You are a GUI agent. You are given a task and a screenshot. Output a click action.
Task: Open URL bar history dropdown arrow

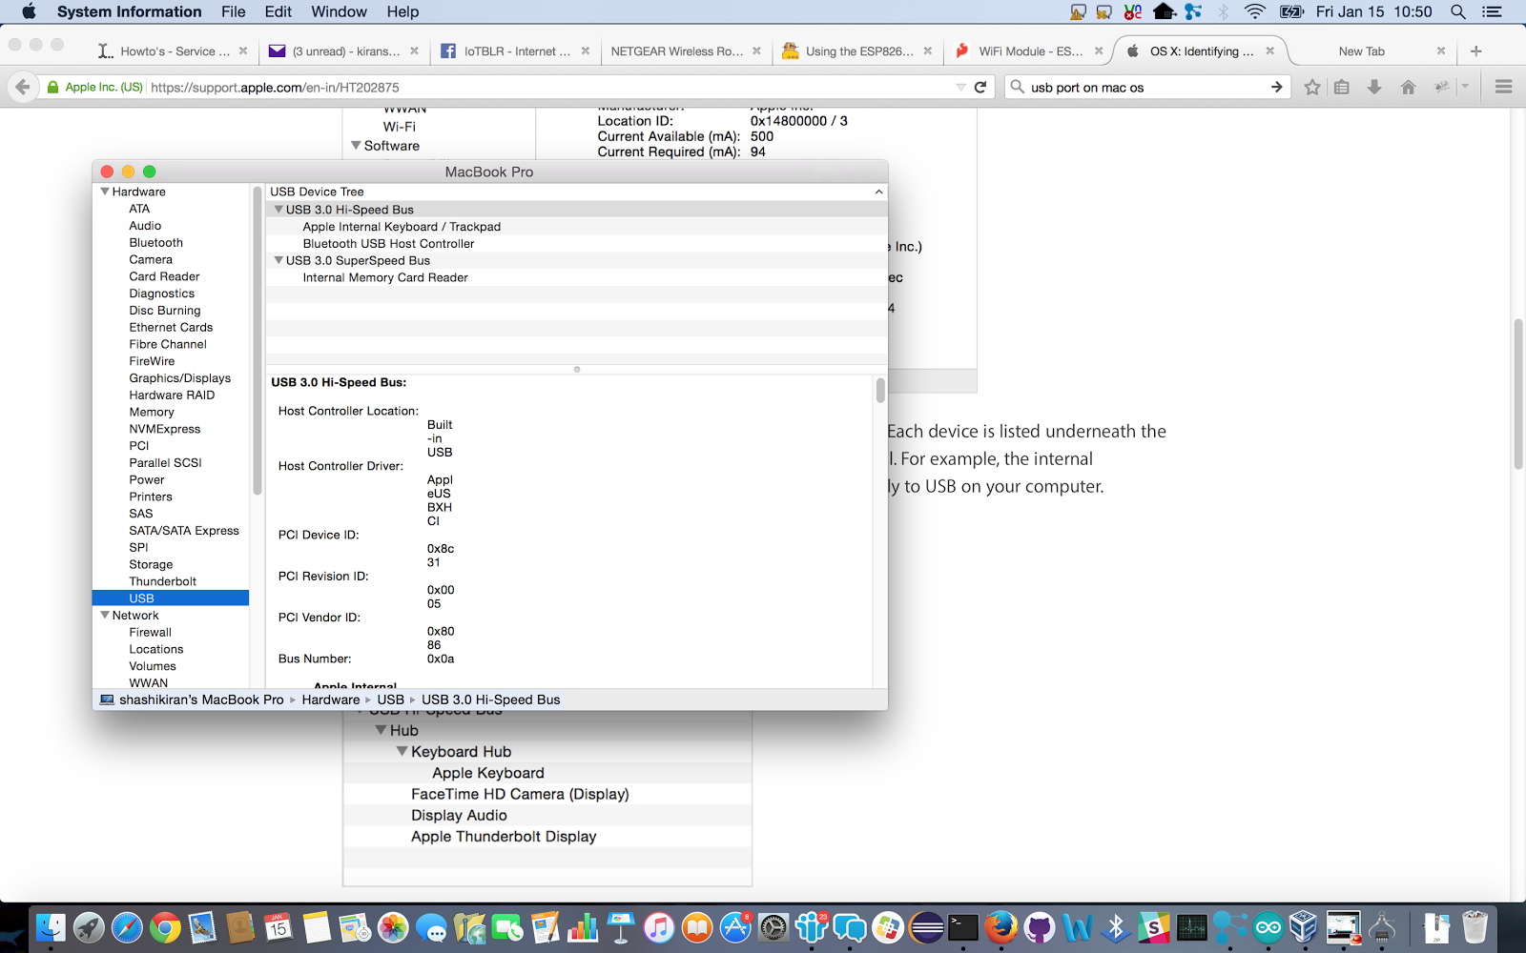tap(960, 87)
